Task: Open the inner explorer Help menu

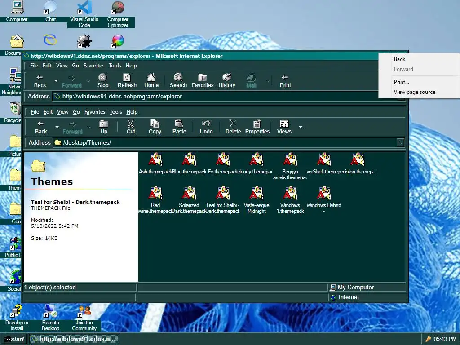Action: pos(132,112)
